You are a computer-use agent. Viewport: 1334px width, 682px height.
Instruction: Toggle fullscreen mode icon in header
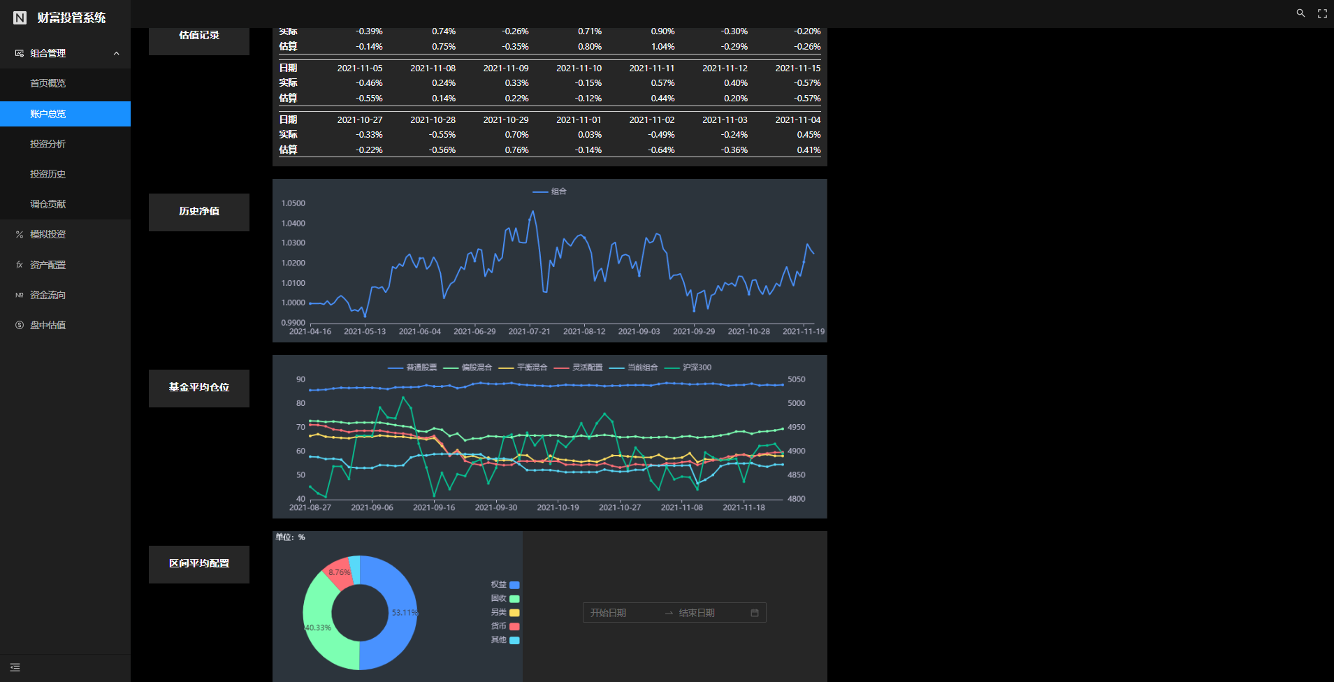[1322, 13]
